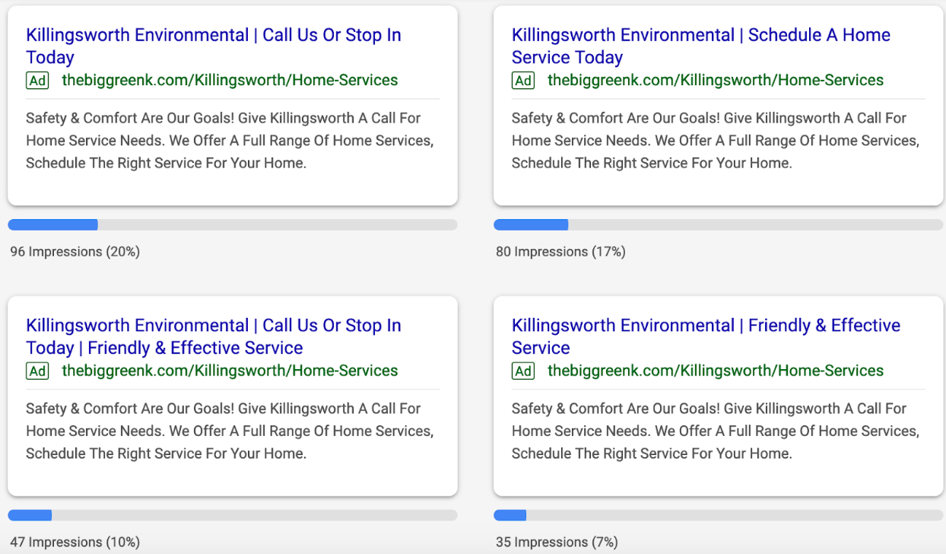Click the description text in the 96 impressions ad
Image resolution: width=946 pixels, height=554 pixels.
[230, 141]
